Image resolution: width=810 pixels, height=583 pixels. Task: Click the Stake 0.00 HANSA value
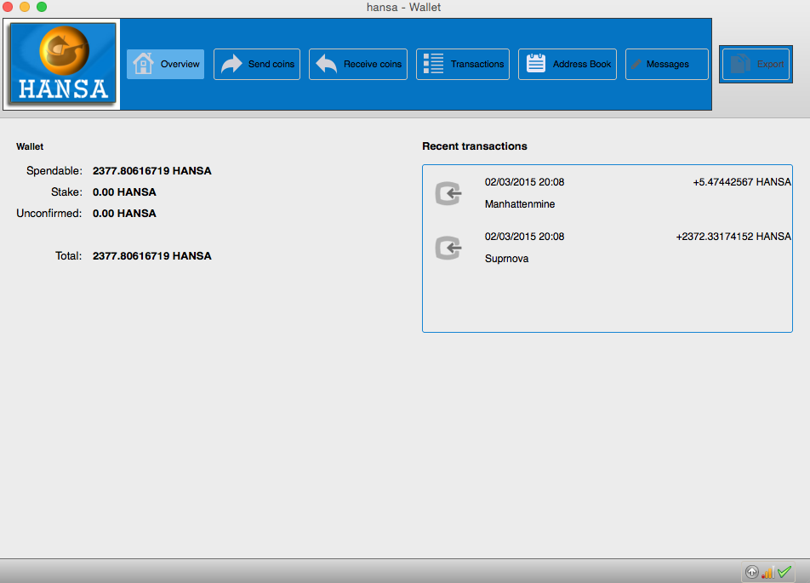(x=124, y=191)
